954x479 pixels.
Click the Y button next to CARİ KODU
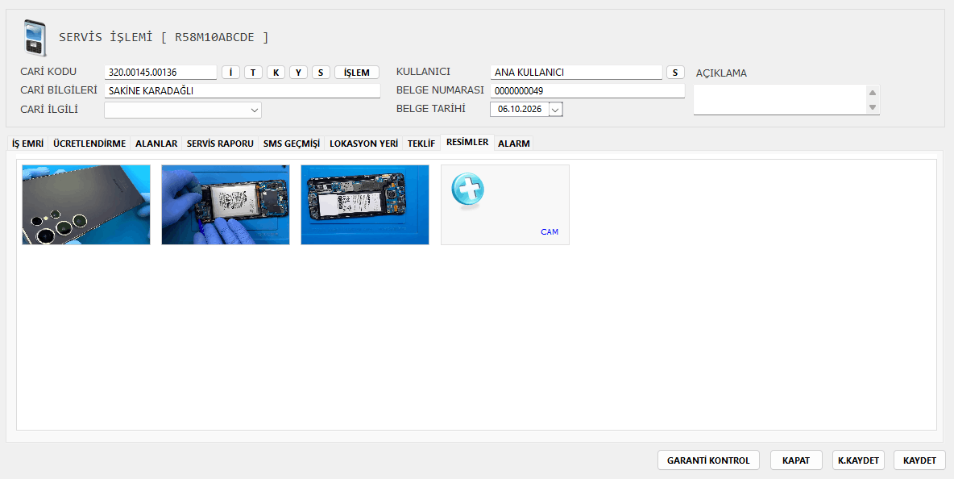pos(298,73)
